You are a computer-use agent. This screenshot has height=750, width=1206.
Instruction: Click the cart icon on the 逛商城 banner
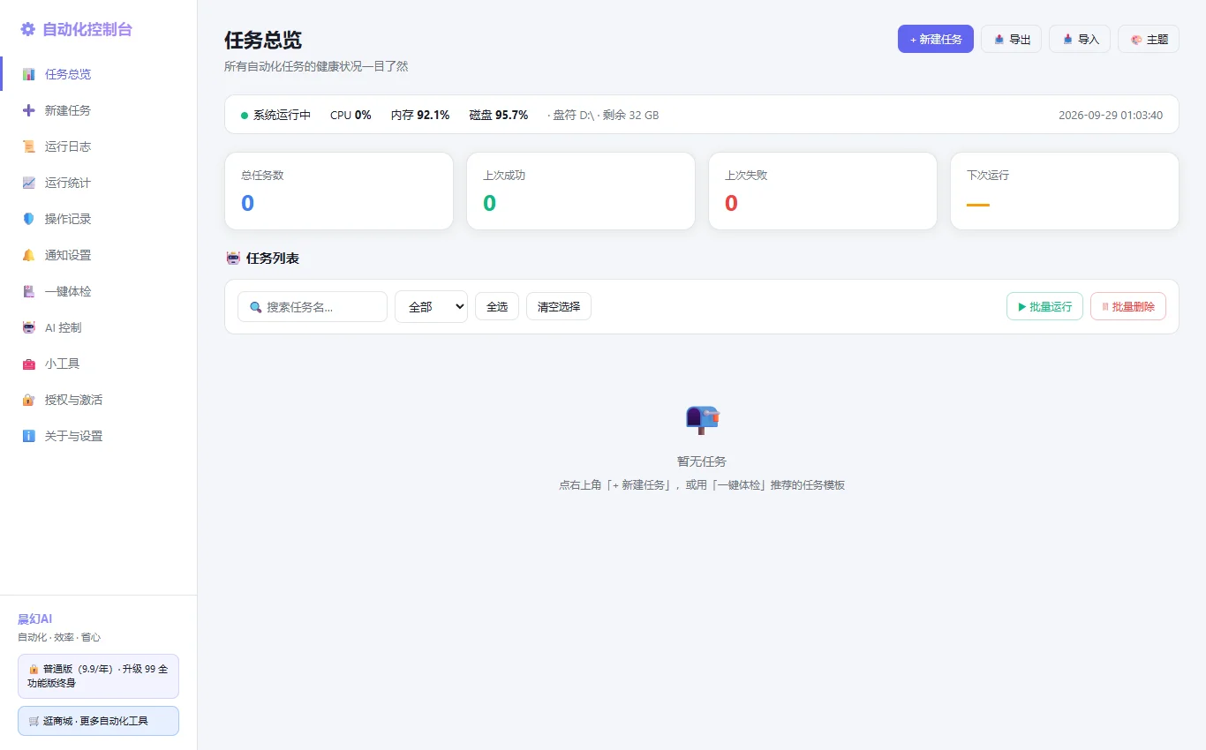[34, 721]
